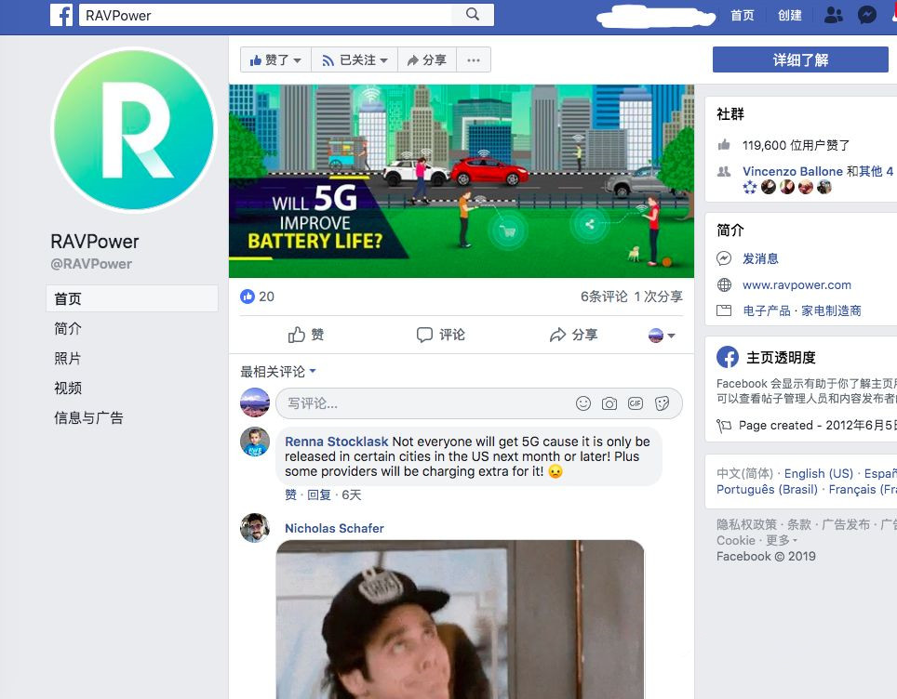Viewport: 897px width, 699px height.
Task: Expand the 已关注 follow dropdown
Action: tap(354, 59)
